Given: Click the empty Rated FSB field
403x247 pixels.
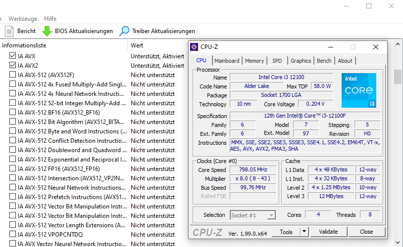Looking at the screenshot, I should click(x=253, y=196).
